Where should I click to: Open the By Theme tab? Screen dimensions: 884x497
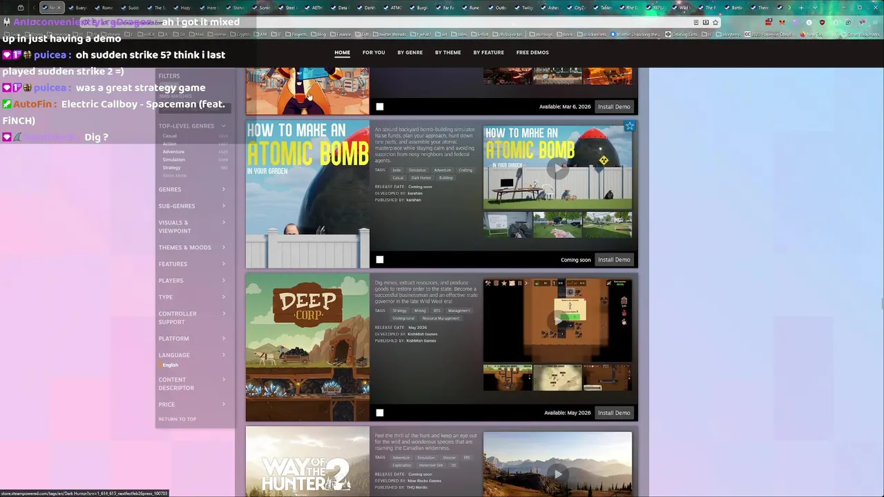pyautogui.click(x=448, y=52)
